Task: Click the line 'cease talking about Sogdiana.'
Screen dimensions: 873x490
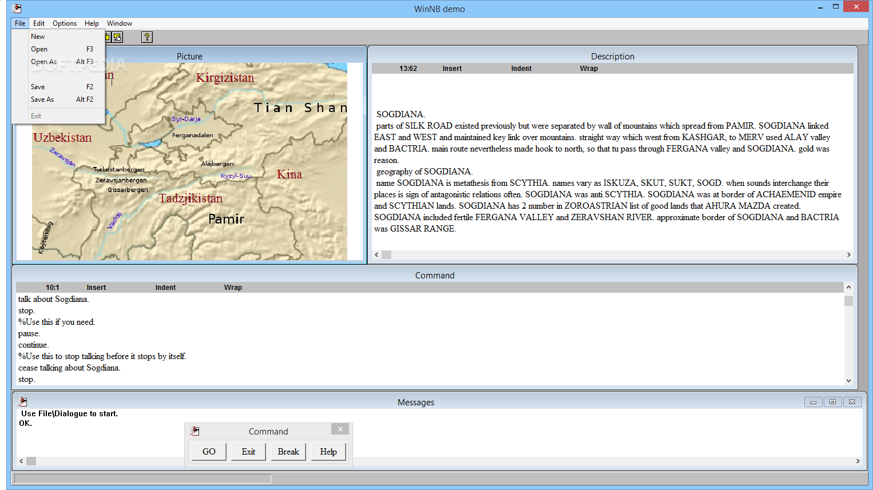Action: pos(69,368)
